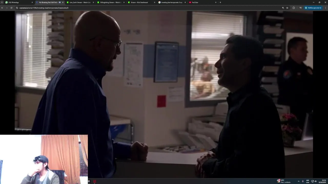Click the 'Verifica que eres tú' profile button
The height and width of the screenshot is (184, 328).
coord(313,8)
